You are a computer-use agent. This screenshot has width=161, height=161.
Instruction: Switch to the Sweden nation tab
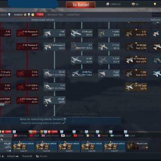tap(116, 136)
